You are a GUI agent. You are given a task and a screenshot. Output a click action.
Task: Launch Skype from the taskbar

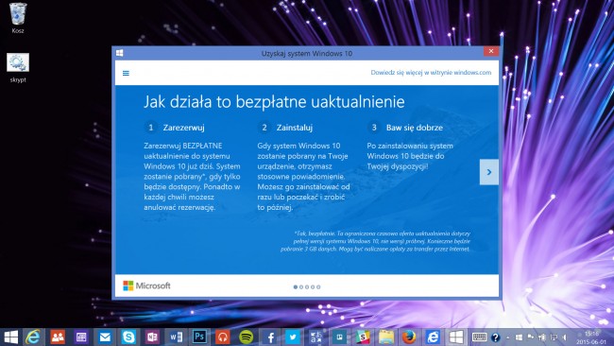click(x=128, y=337)
